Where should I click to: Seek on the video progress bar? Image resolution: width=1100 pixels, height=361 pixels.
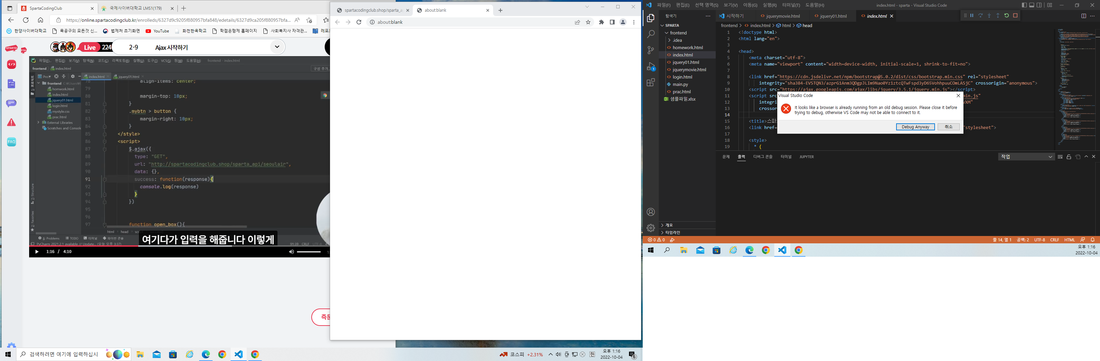(x=179, y=246)
